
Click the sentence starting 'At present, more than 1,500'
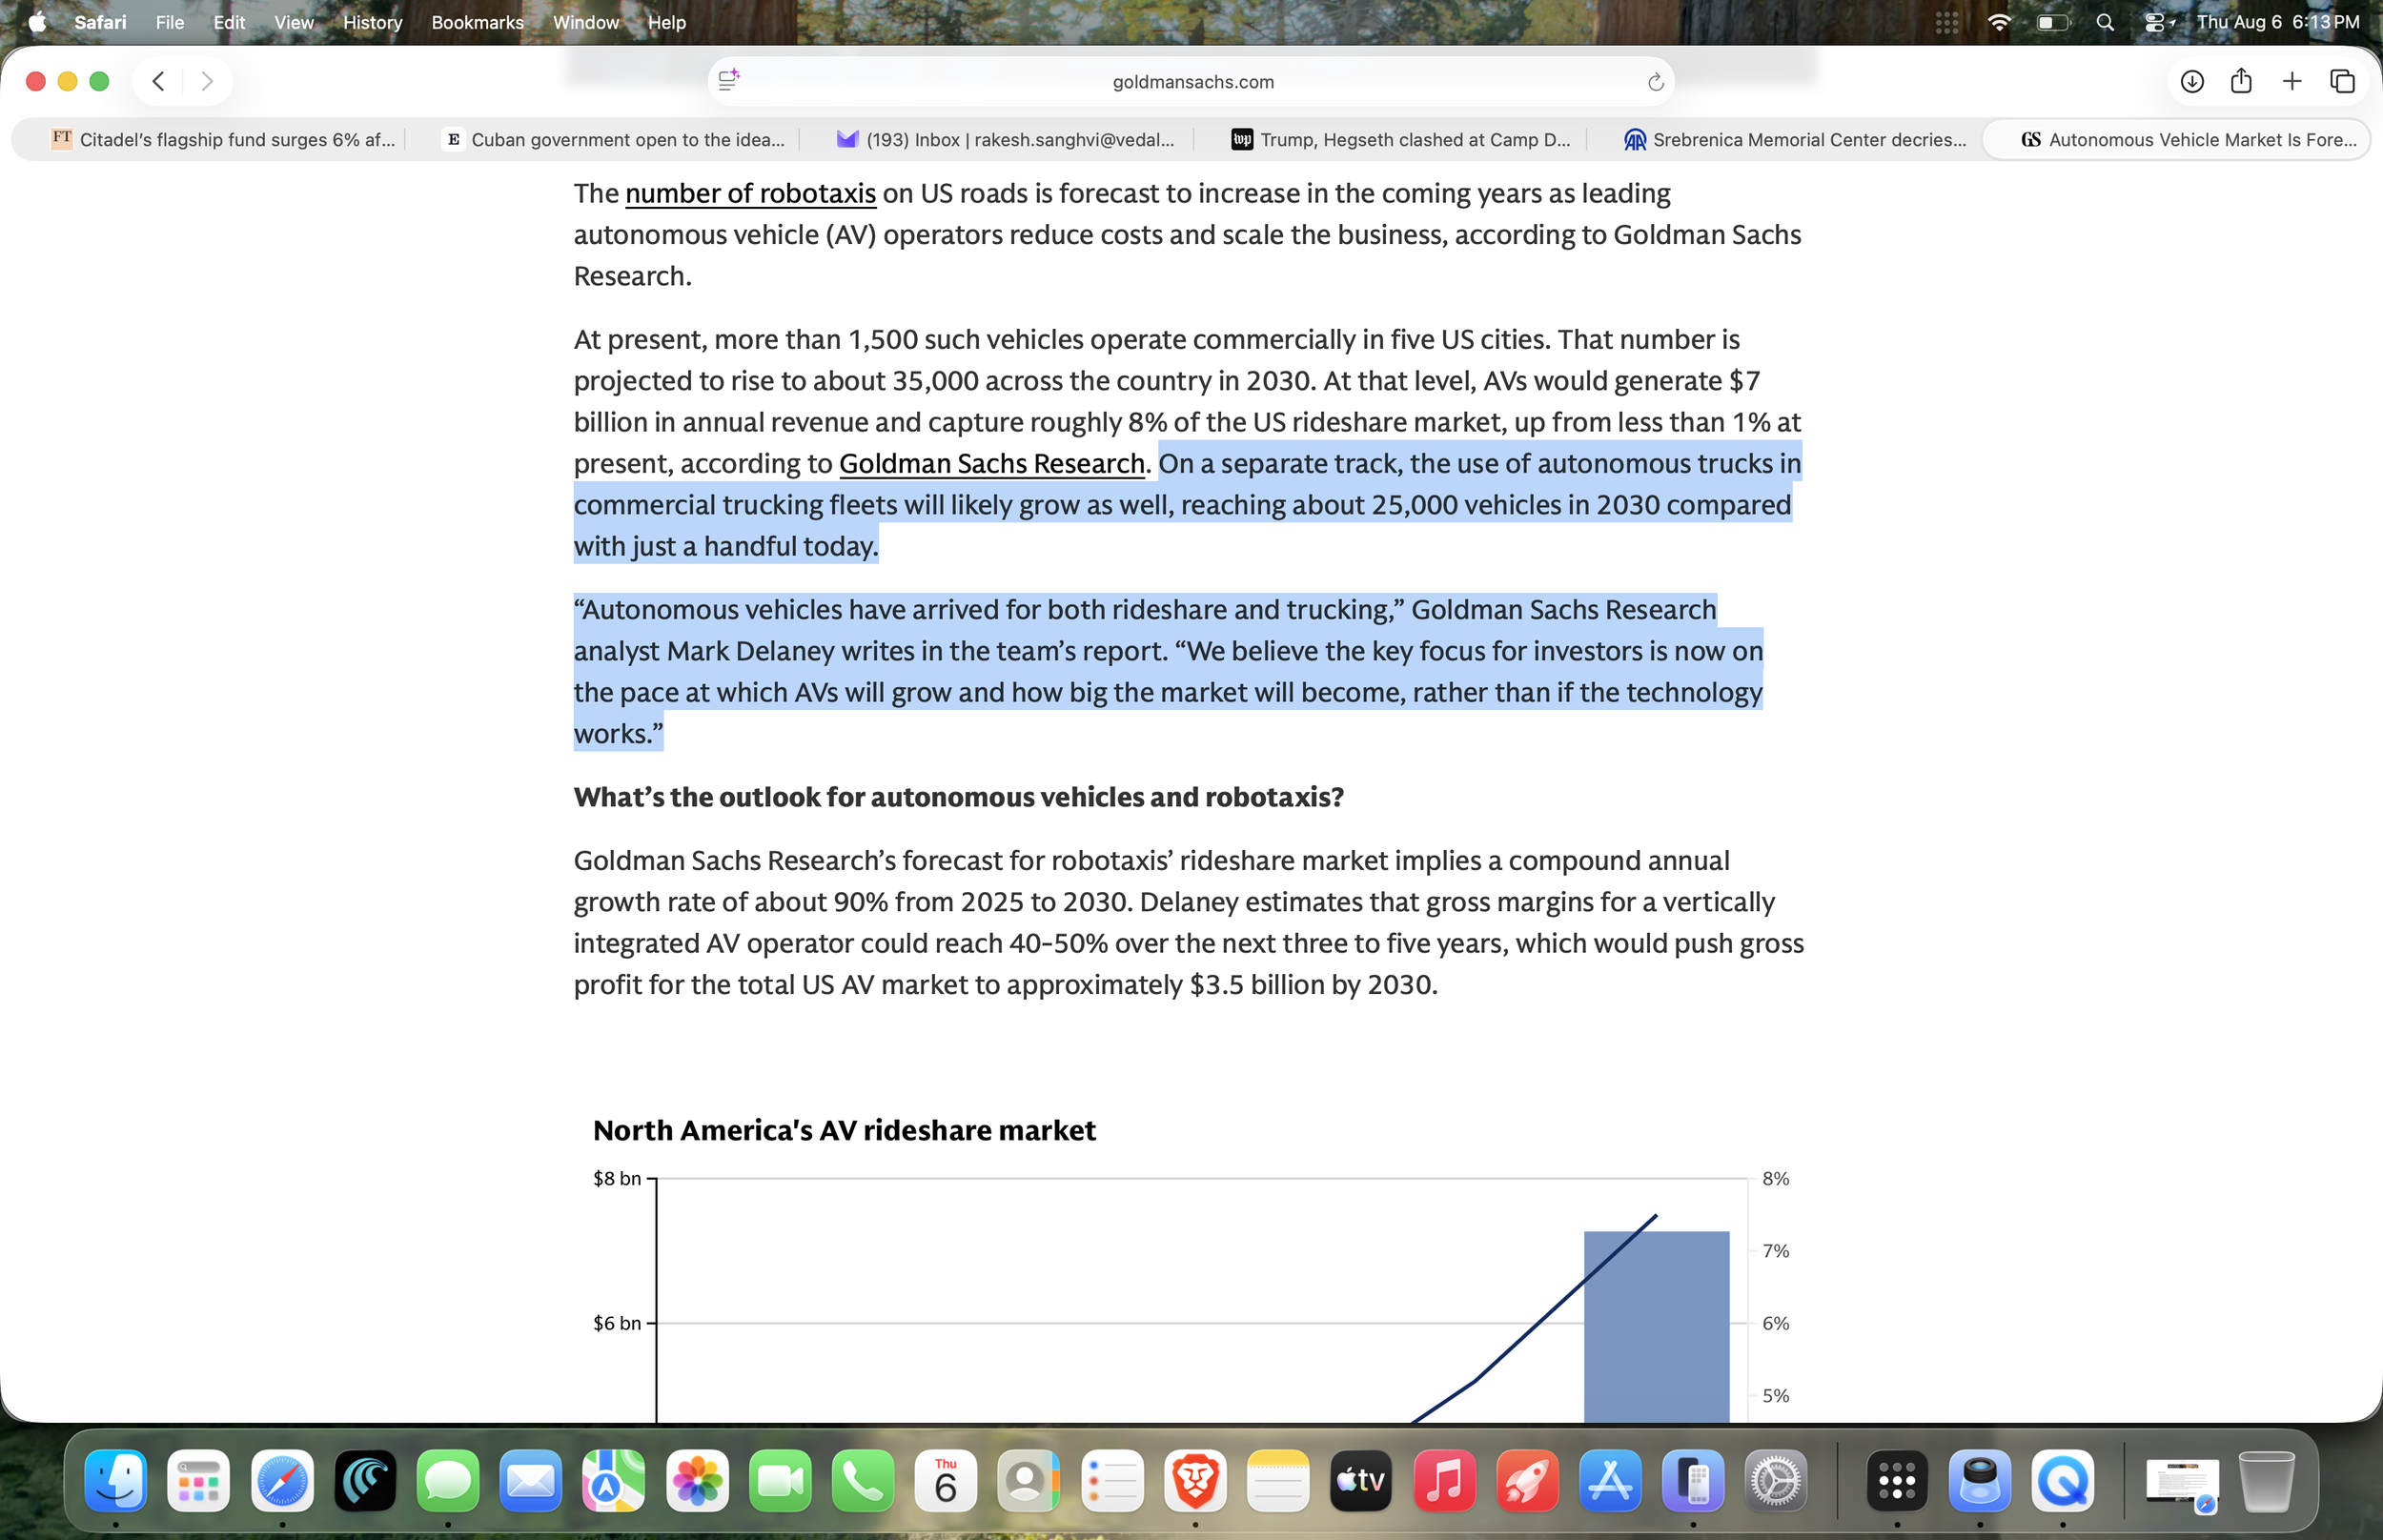pyautogui.click(x=1061, y=340)
